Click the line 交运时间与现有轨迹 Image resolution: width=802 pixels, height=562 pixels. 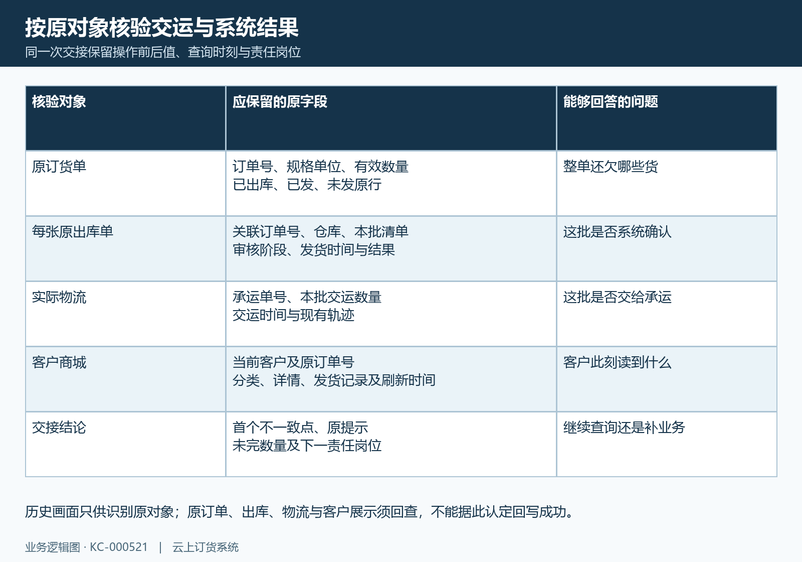tap(293, 315)
